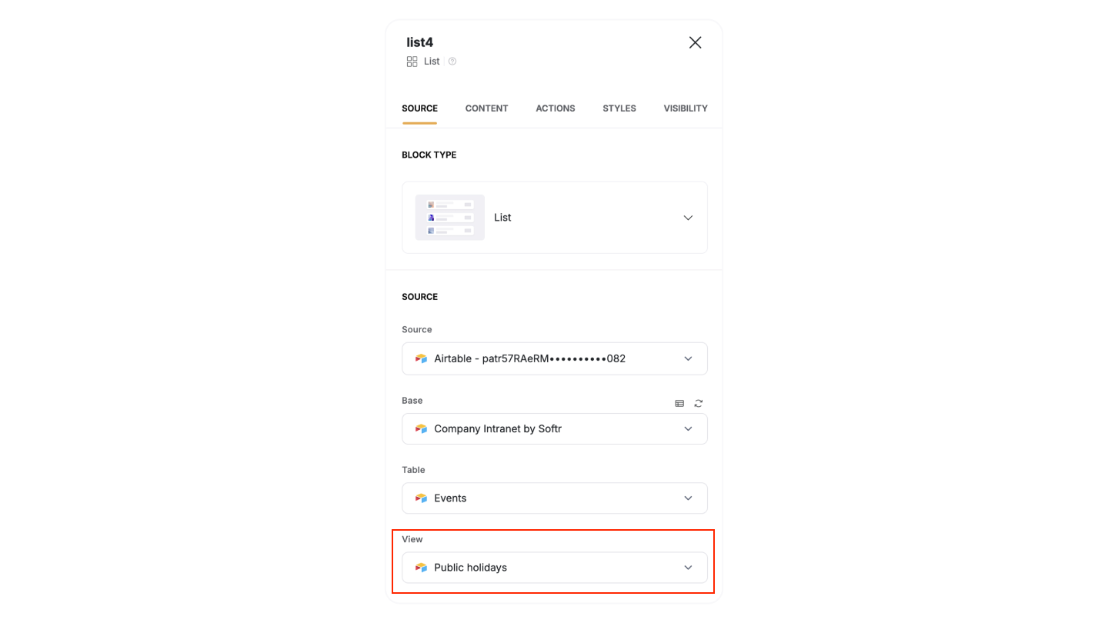The height and width of the screenshot is (623, 1108).
Task: Open the VISIBILITY tab
Action: 685,108
